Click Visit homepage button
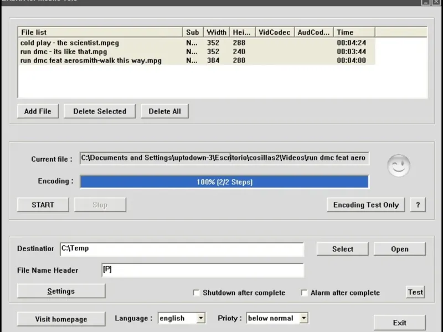Viewport: 443px width, 332px height. pos(61,319)
